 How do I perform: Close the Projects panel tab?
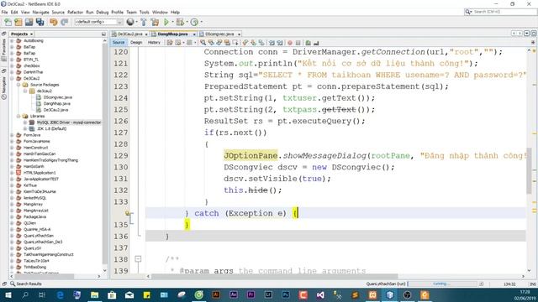pos(31,34)
